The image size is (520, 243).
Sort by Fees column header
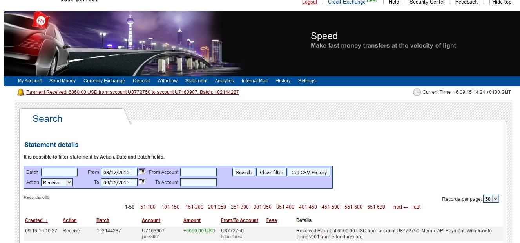(x=272, y=220)
